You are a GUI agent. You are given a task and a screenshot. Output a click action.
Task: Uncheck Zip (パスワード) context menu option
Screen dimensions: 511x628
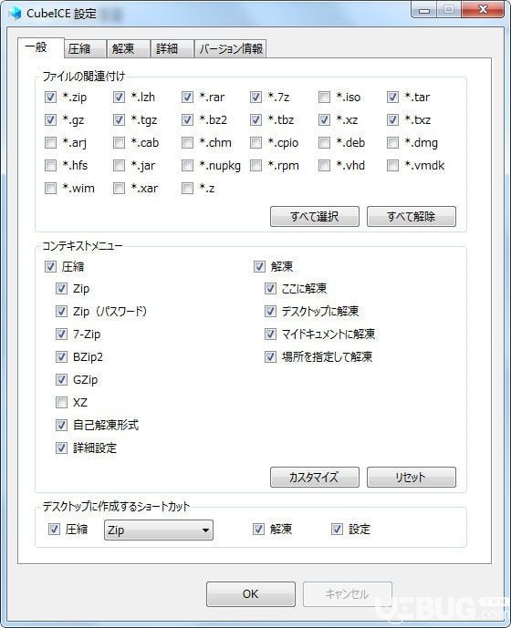[x=61, y=311]
